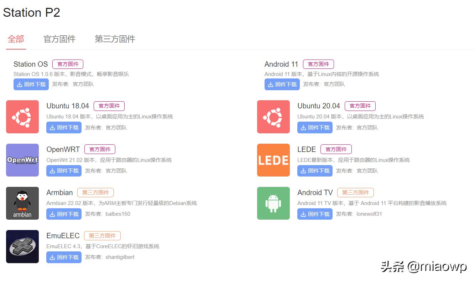Click the OpenWrt purple logo icon

22,160
